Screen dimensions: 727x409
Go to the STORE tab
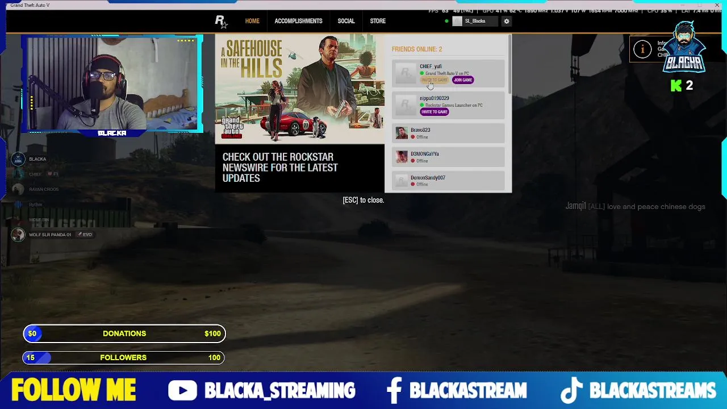378,21
